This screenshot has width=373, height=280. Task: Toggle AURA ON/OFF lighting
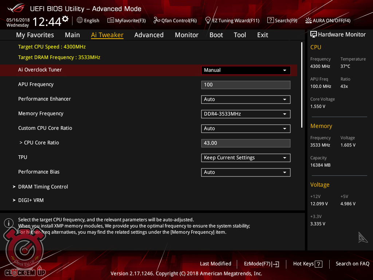pyautogui.click(x=309, y=20)
